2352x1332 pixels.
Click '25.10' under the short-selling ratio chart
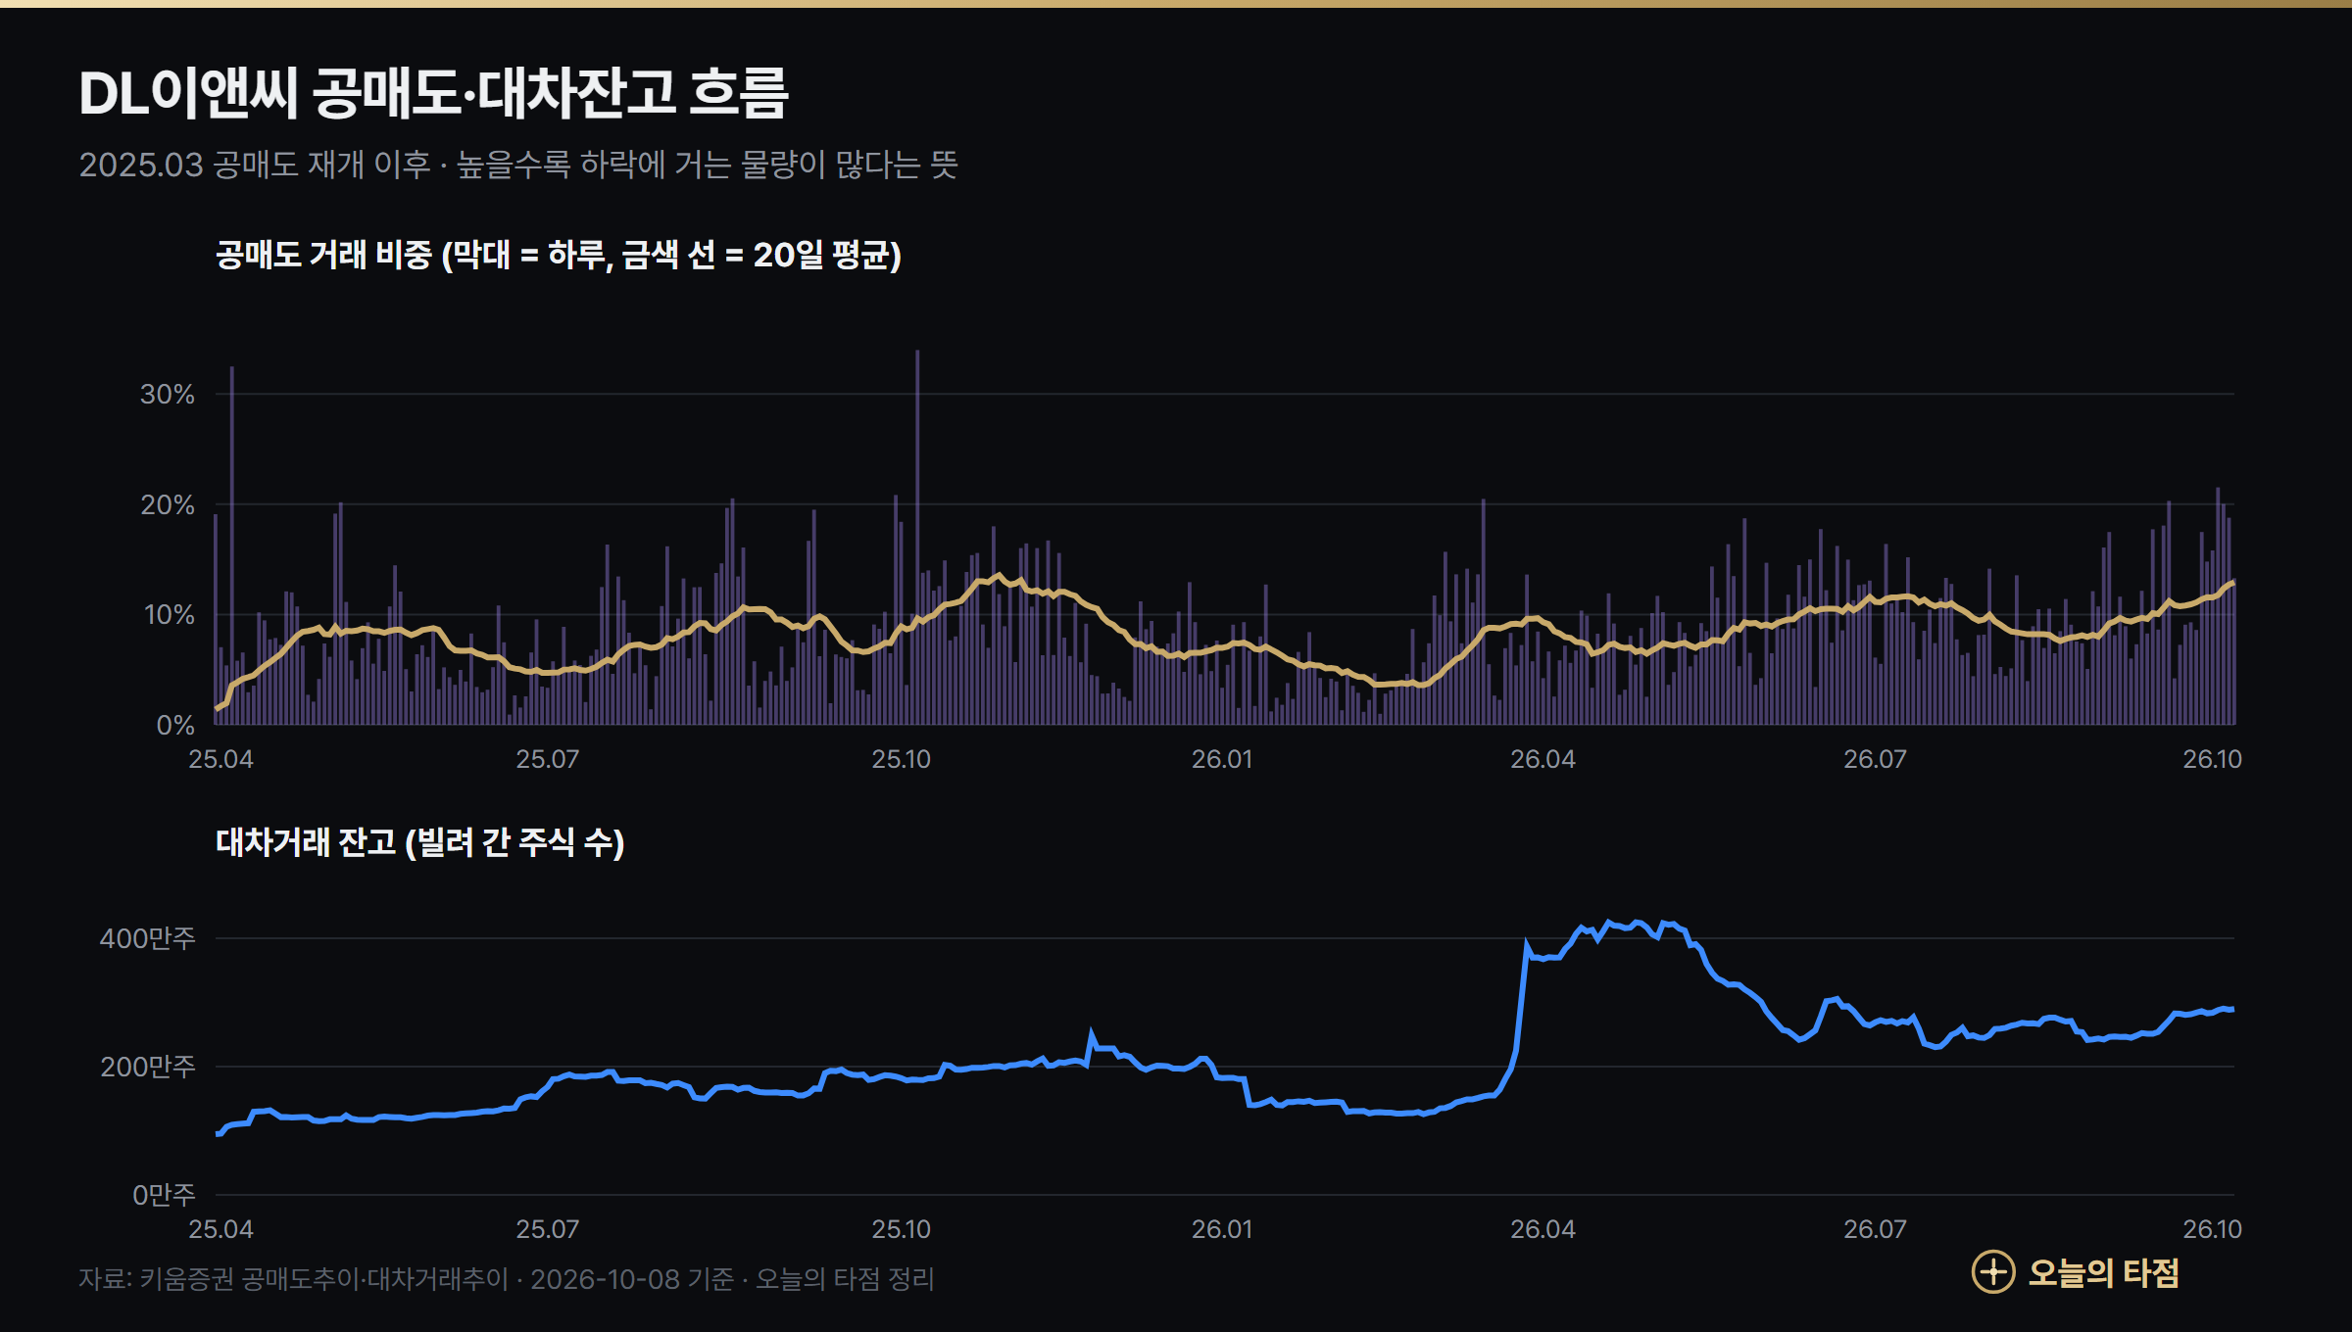[902, 759]
